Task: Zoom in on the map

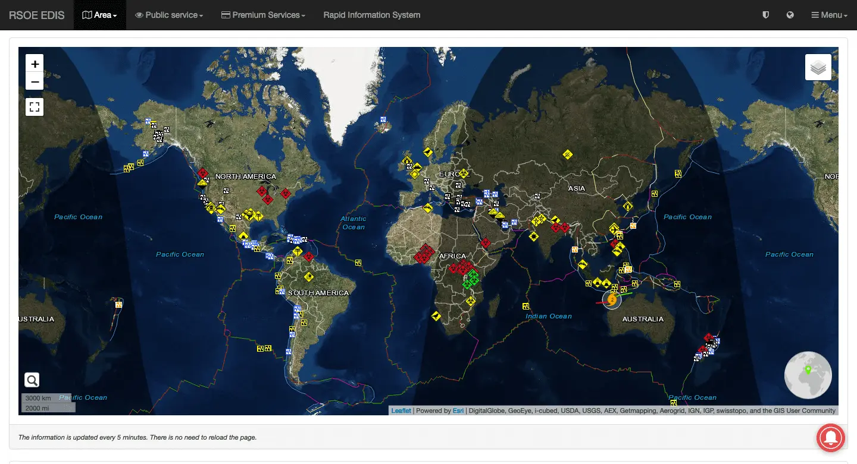Action: point(35,64)
